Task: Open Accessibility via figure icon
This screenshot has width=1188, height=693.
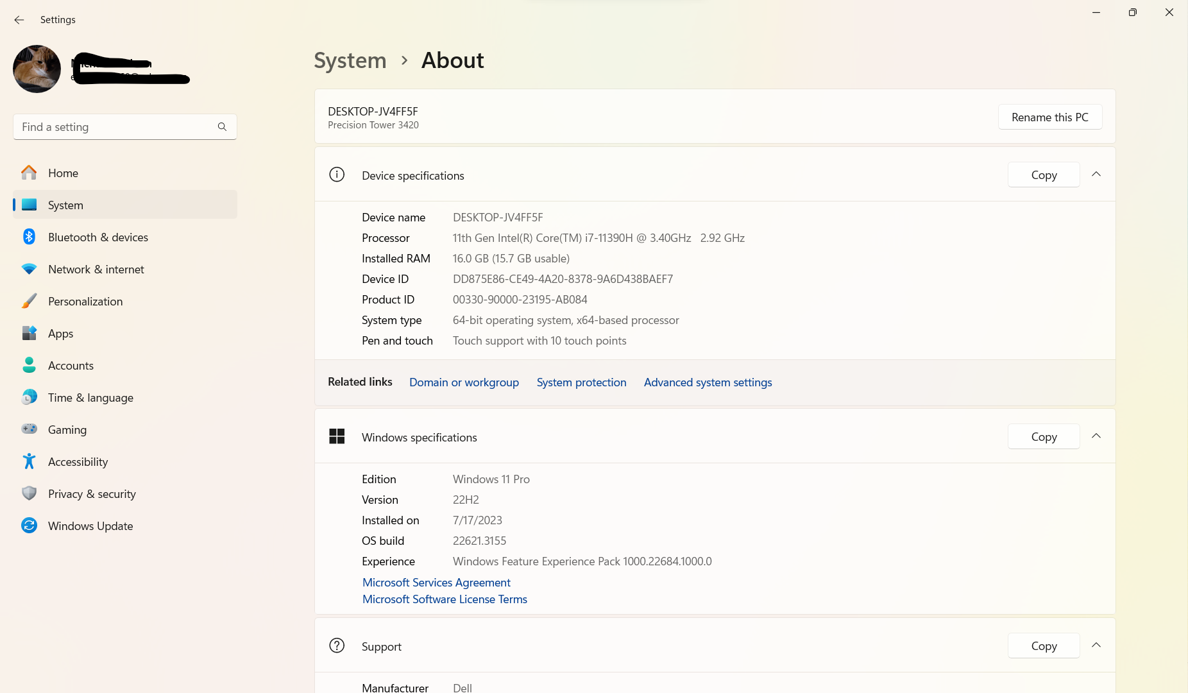Action: pyautogui.click(x=29, y=461)
